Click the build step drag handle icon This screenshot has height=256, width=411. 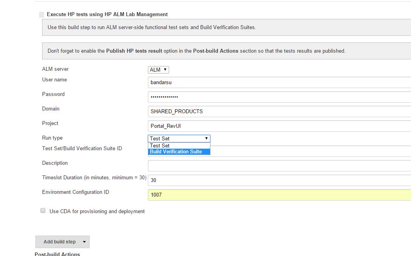click(41, 15)
